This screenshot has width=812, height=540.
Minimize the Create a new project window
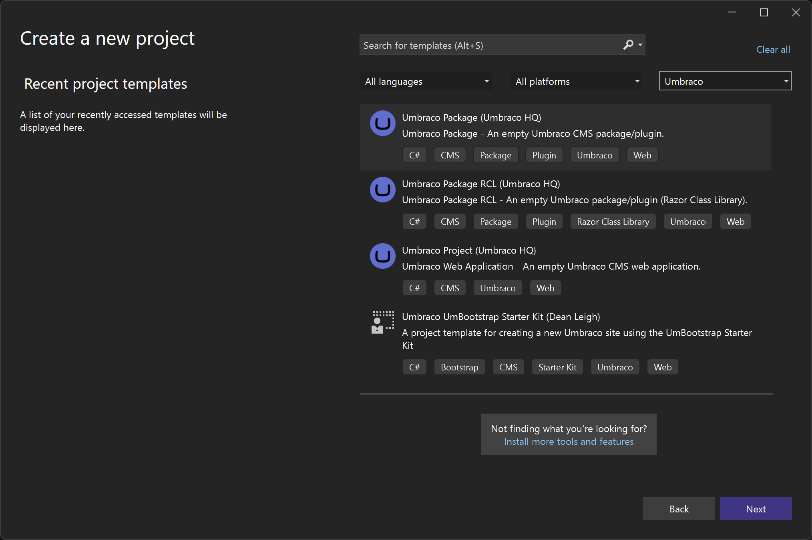[x=732, y=13]
